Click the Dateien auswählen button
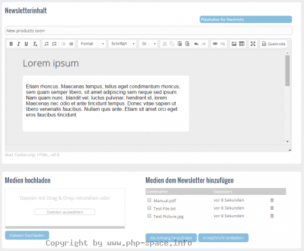The width and height of the screenshot is (304, 251). 65,212
